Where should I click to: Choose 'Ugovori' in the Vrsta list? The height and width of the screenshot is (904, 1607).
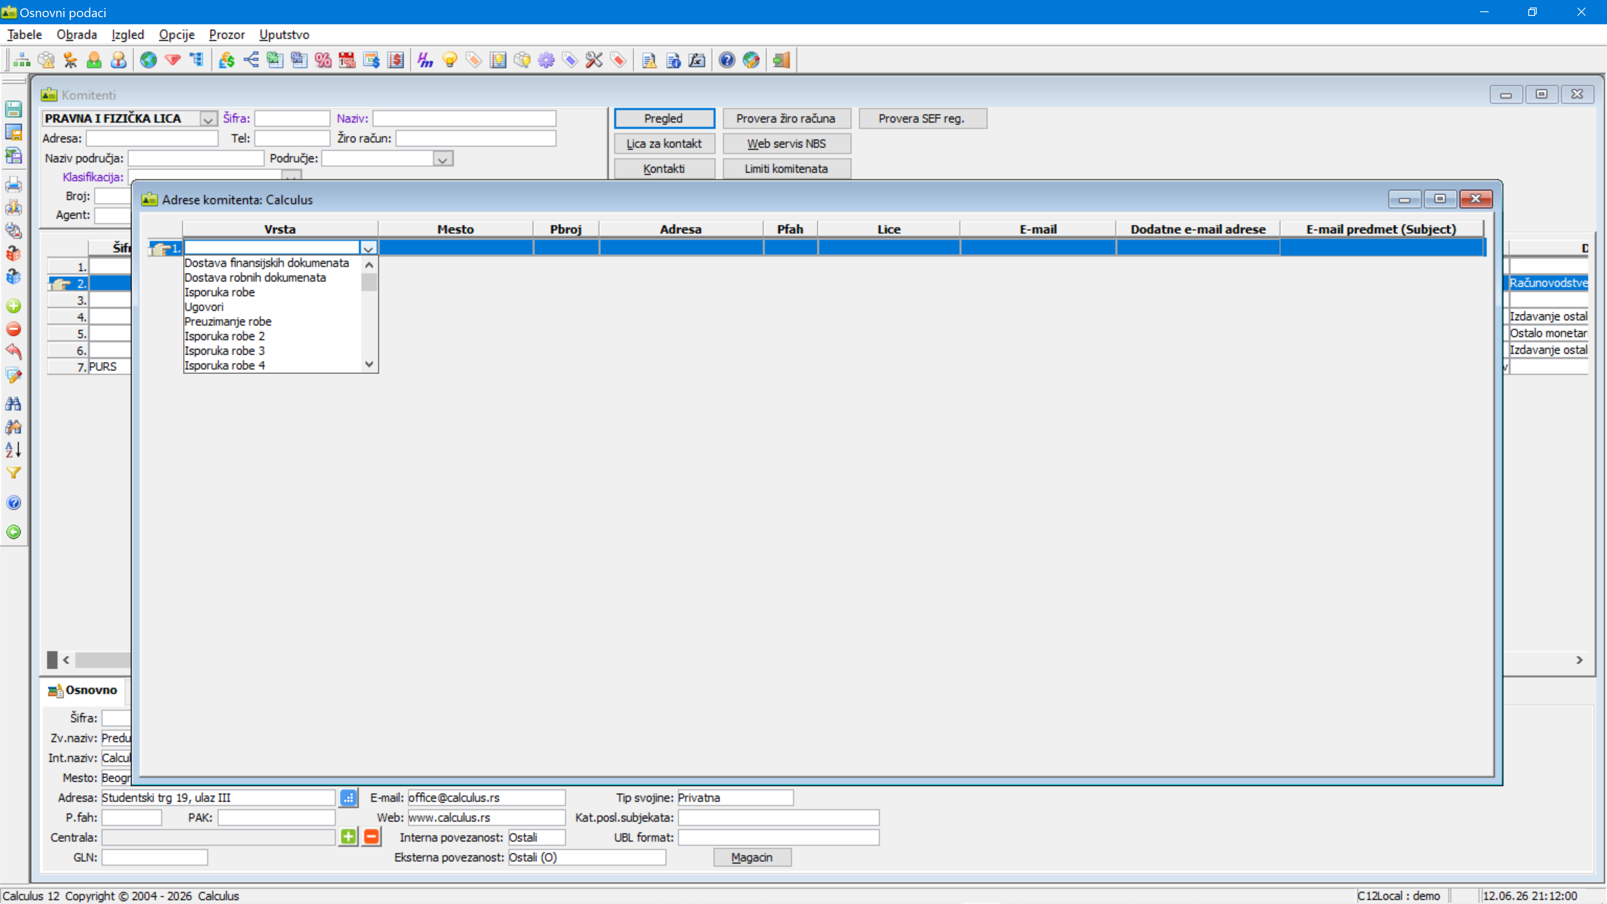[x=203, y=306]
